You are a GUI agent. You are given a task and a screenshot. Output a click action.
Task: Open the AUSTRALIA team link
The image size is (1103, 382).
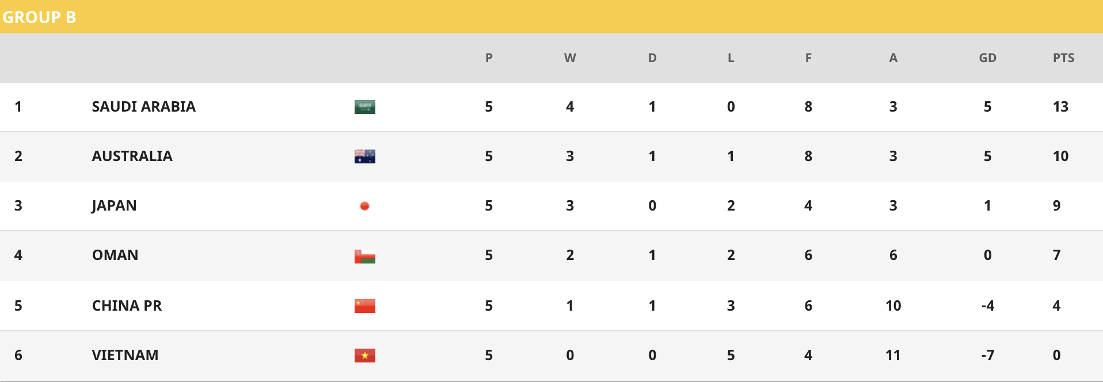(x=132, y=156)
